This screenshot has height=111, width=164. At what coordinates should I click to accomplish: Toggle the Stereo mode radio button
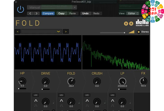[139, 32]
